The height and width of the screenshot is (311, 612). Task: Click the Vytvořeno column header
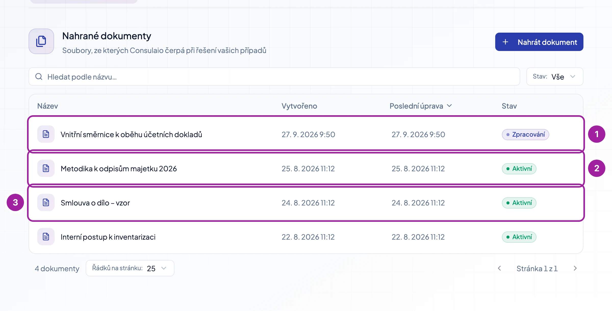click(299, 106)
